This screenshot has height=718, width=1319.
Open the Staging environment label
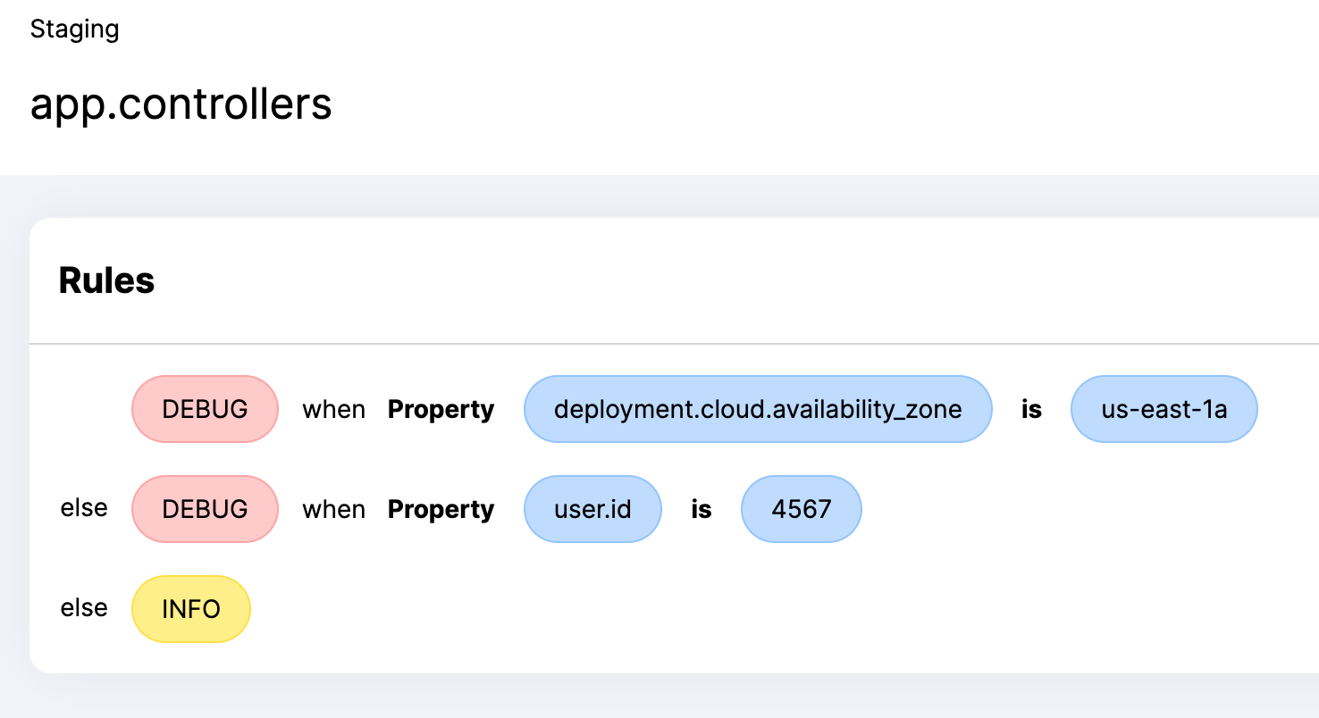click(x=74, y=29)
